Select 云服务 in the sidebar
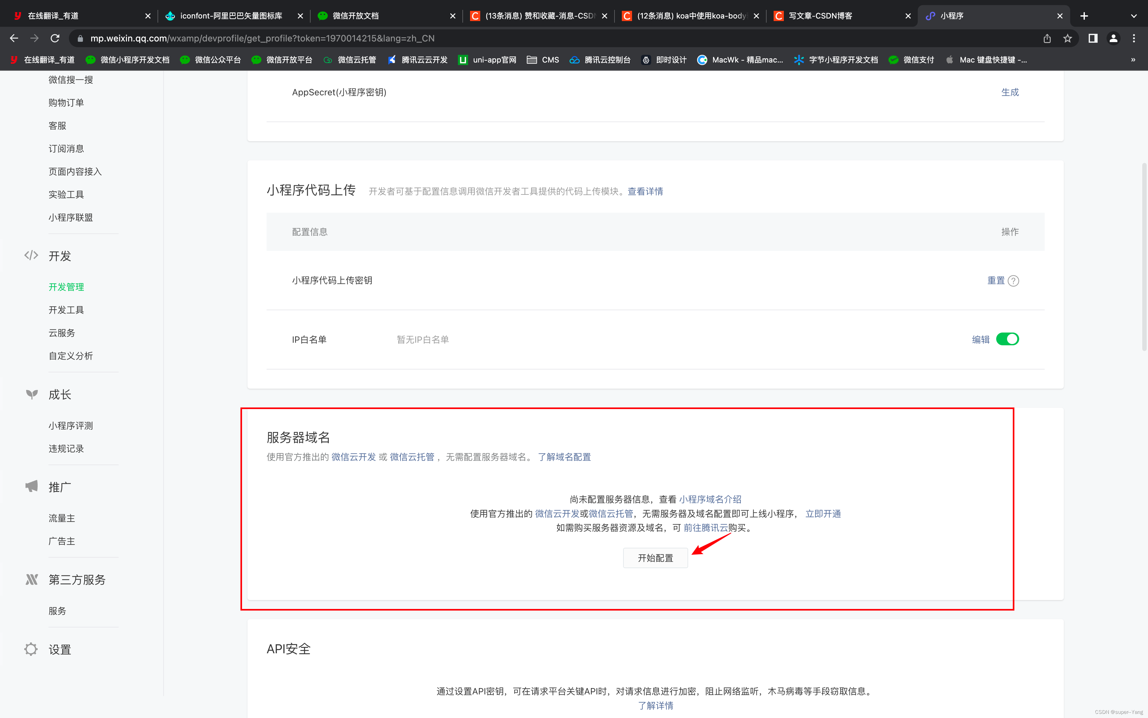1148x718 pixels. (x=62, y=333)
